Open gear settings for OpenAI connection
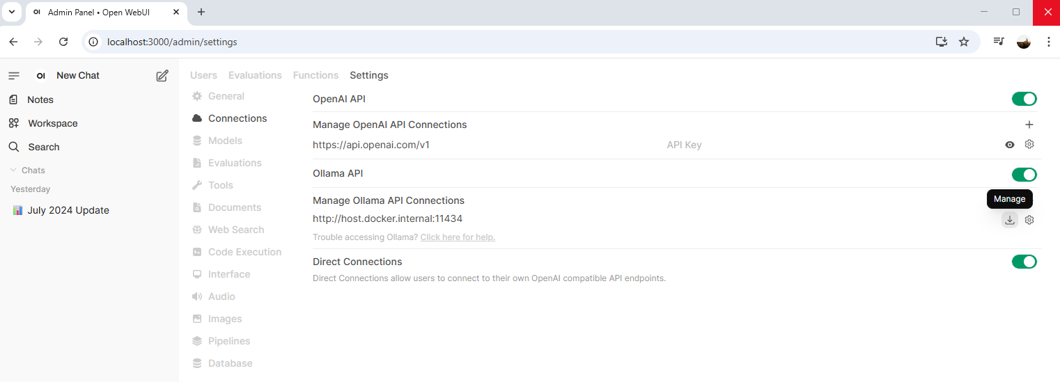 (1029, 145)
